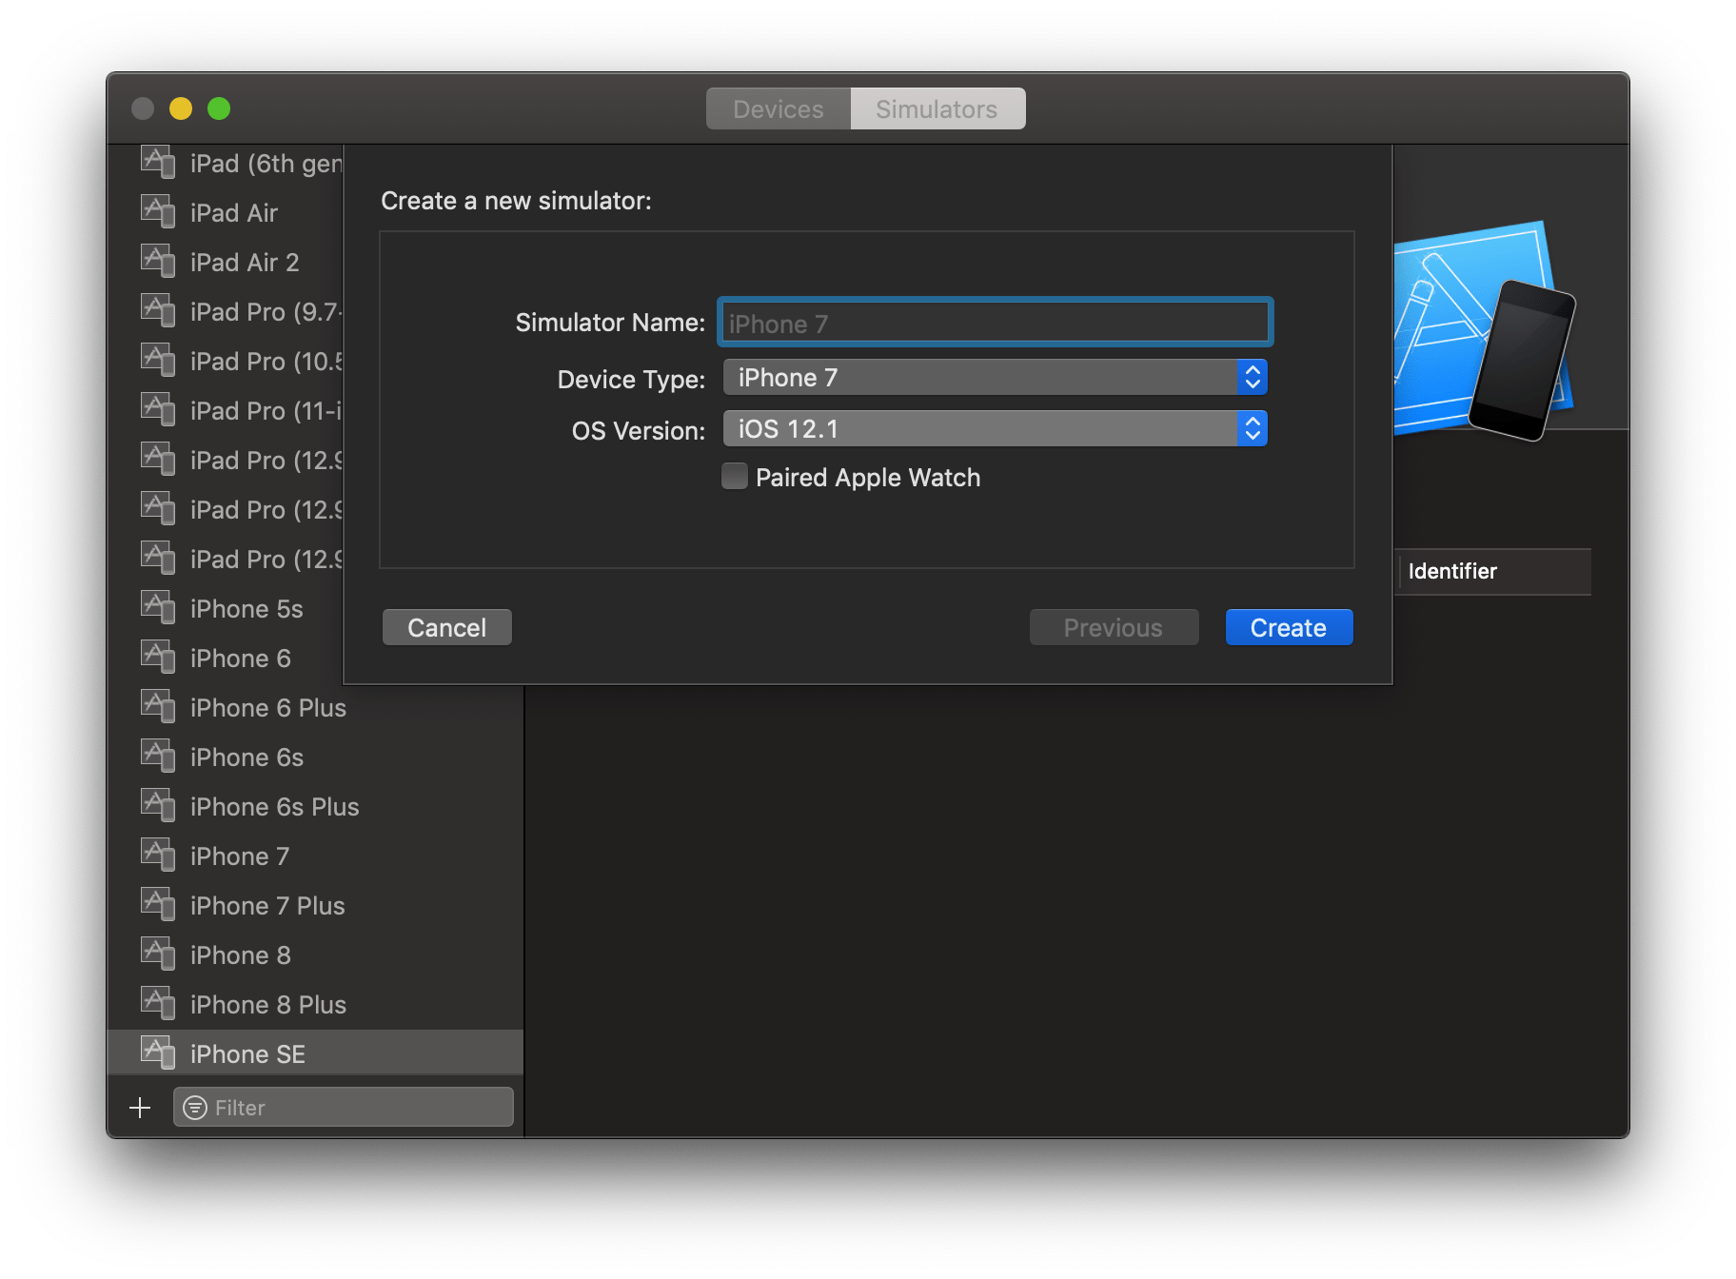Go back with the Previous button

[1114, 628]
